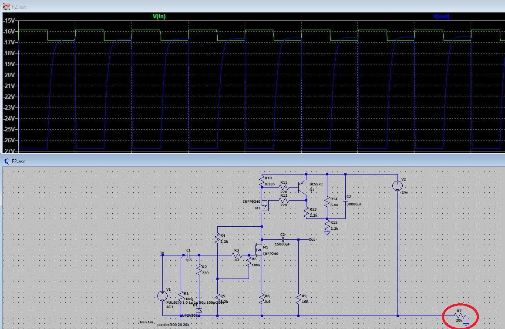Click the 15000µF value of C2

pos(282,244)
